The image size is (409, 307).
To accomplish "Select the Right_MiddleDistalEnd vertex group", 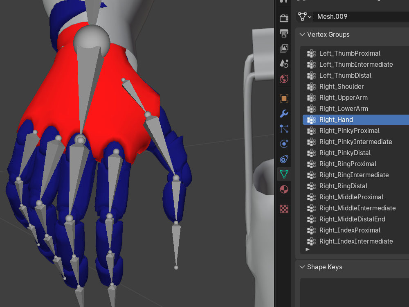I will 356,219.
